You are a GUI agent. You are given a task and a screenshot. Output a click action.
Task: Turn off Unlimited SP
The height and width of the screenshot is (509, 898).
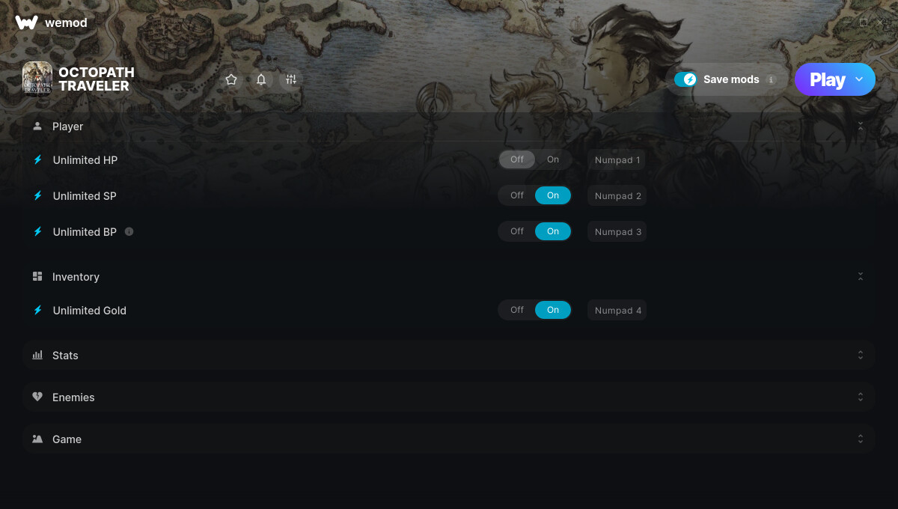click(x=517, y=195)
